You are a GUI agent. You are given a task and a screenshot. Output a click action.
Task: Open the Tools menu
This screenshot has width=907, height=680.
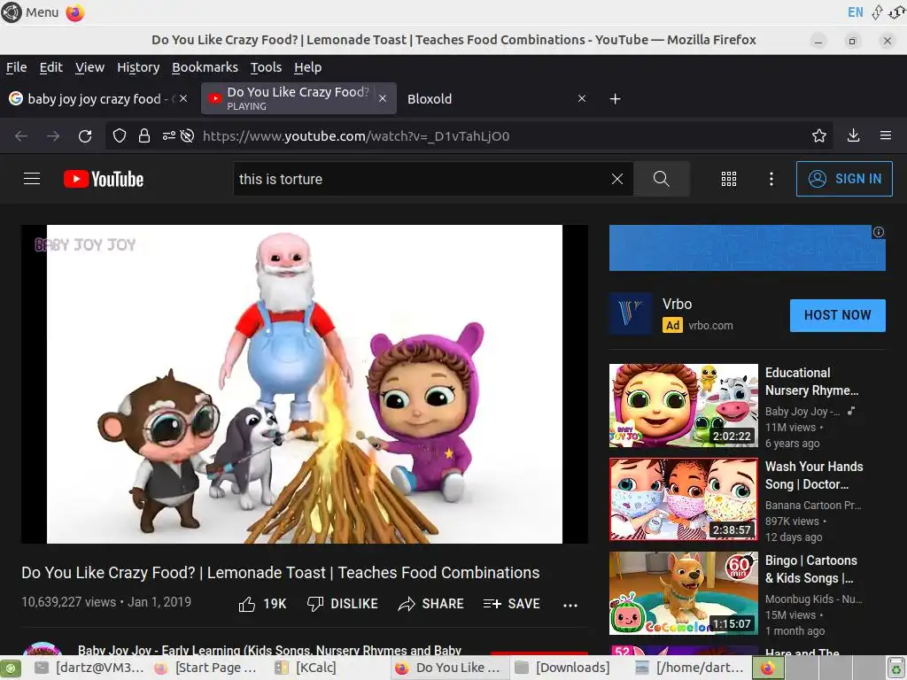tap(266, 67)
